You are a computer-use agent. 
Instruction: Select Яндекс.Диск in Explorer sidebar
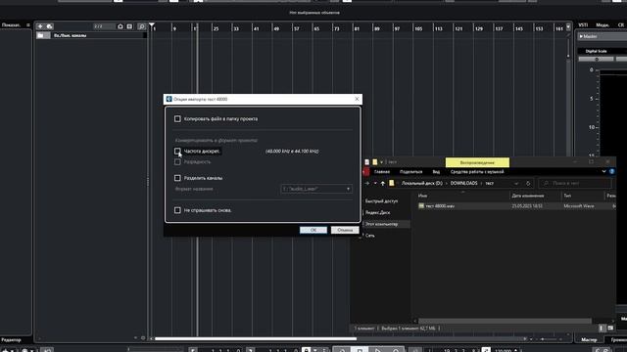click(x=377, y=213)
